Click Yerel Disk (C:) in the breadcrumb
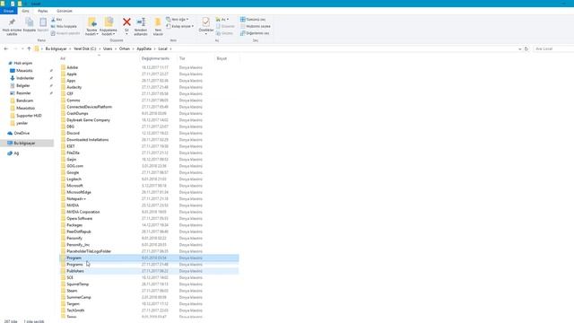 85,48
